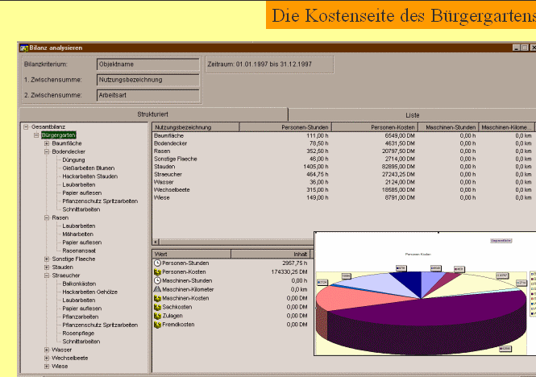
Task: Select Rosenpflege under Straeucher
Action: [79, 333]
